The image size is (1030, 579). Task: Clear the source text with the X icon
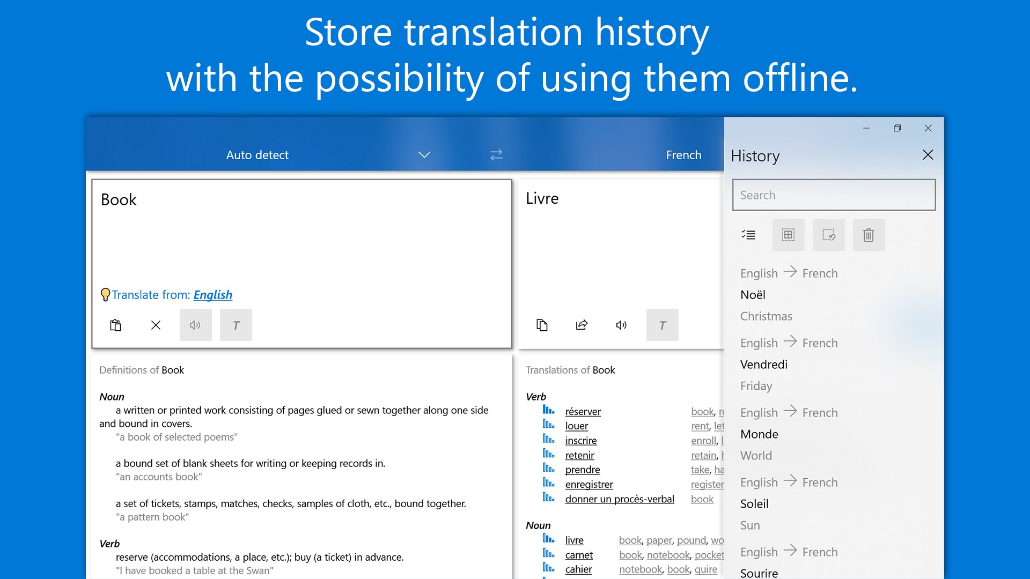point(156,325)
